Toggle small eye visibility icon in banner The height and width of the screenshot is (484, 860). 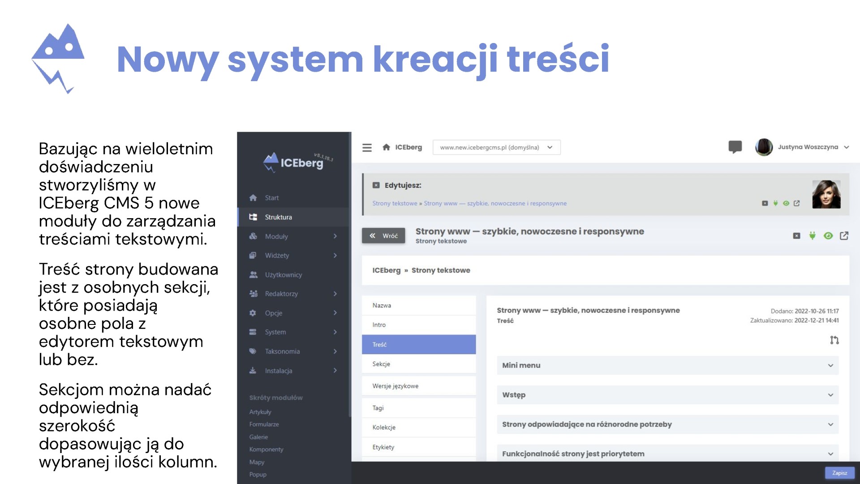pyautogui.click(x=786, y=203)
